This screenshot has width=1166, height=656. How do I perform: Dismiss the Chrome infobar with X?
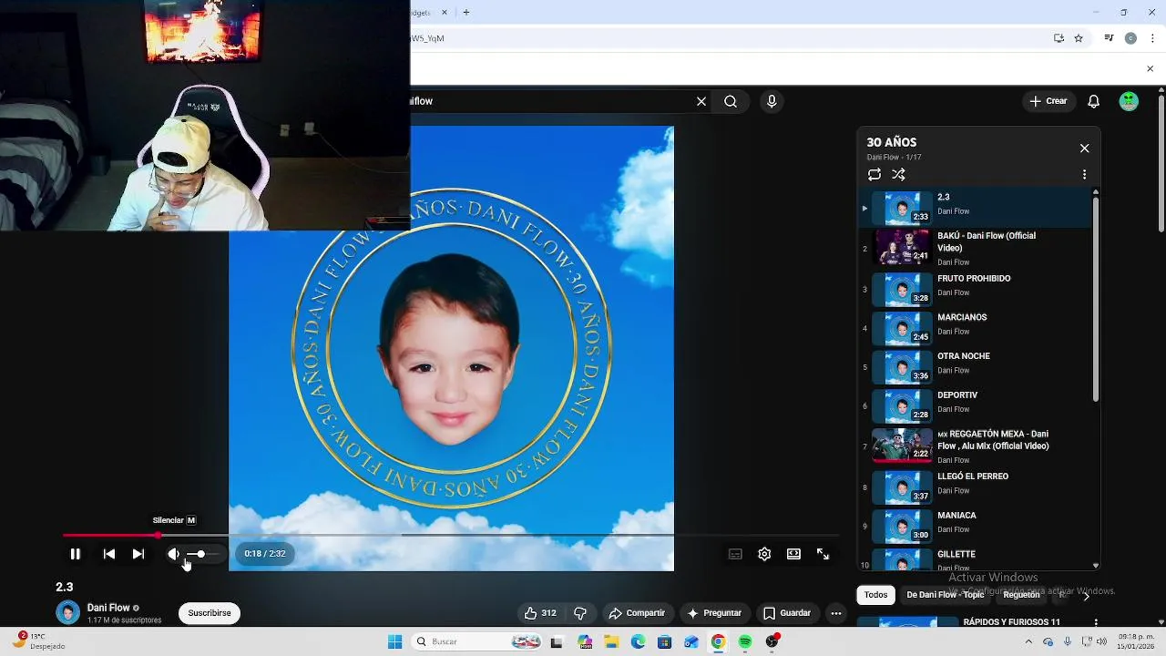1150,69
